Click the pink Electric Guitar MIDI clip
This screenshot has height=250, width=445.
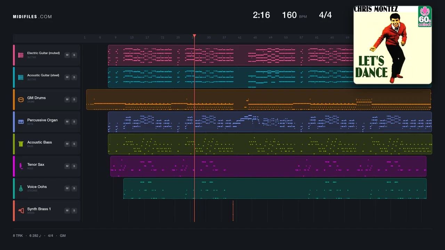[x=230, y=55]
